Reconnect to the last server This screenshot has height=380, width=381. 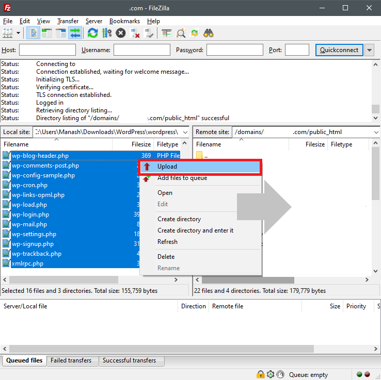pyautogui.click(x=149, y=33)
